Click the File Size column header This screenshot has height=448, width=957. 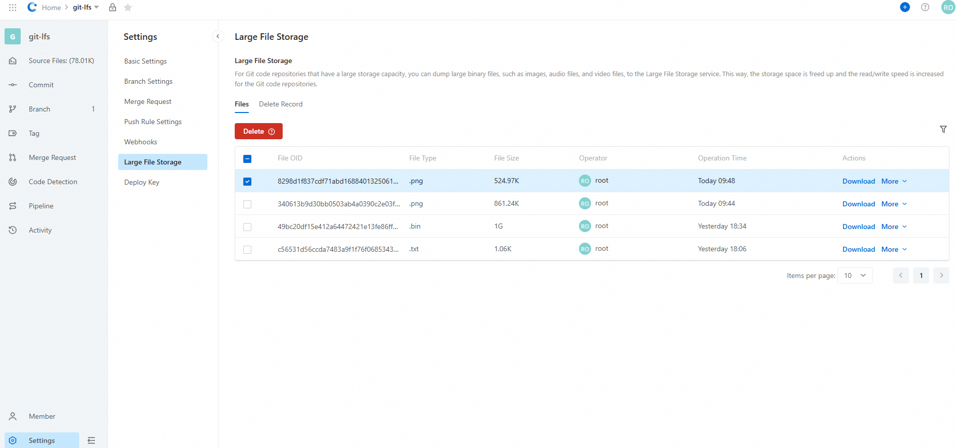click(x=506, y=158)
